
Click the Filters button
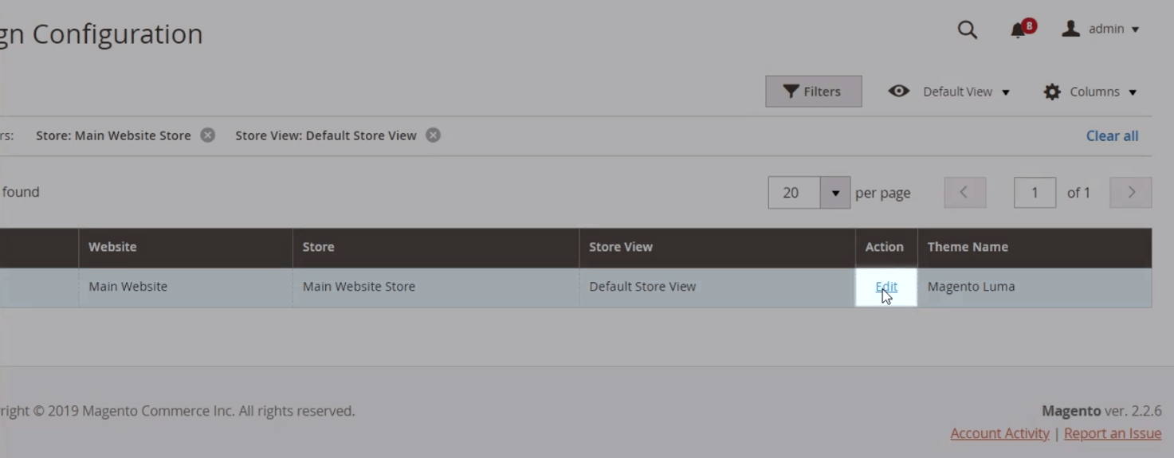[813, 92]
